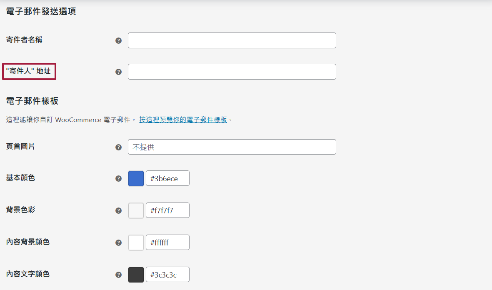Click the help icon for 基本顏色
This screenshot has height=290, width=492.
click(x=119, y=178)
